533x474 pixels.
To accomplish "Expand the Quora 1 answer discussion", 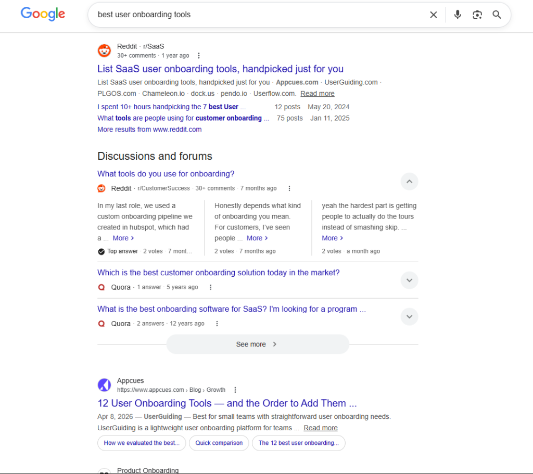I will 409,280.
